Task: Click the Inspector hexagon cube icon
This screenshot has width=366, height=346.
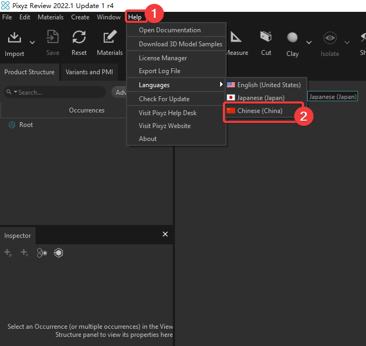Action: tap(58, 253)
